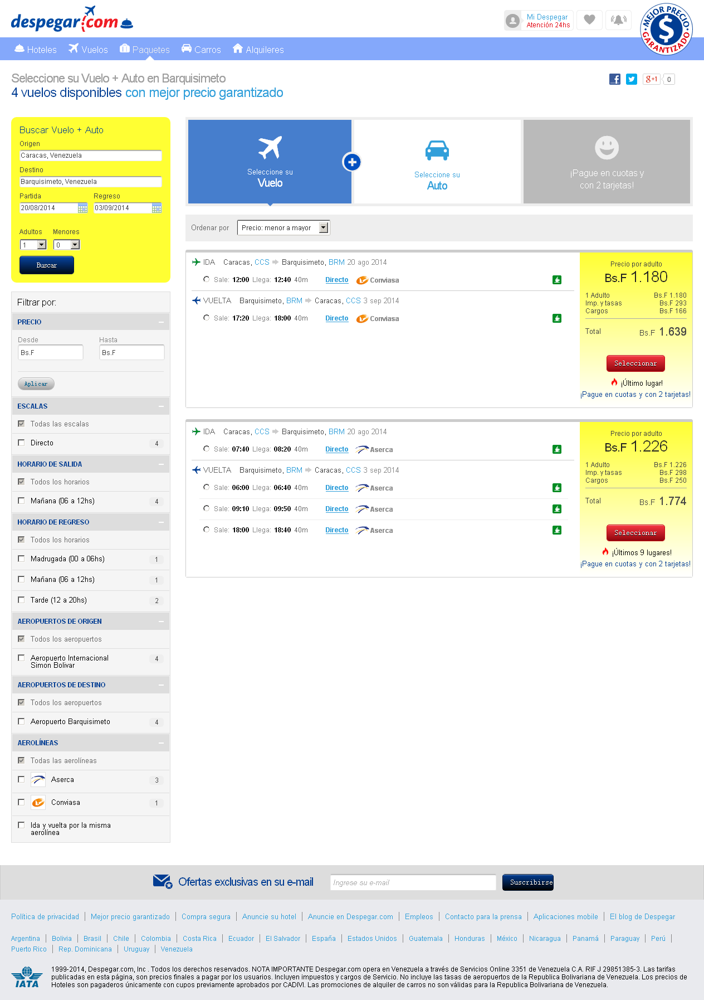Screen dimensions: 704x1000
Task: Open favorites heart icon in header
Action: [x=589, y=20]
